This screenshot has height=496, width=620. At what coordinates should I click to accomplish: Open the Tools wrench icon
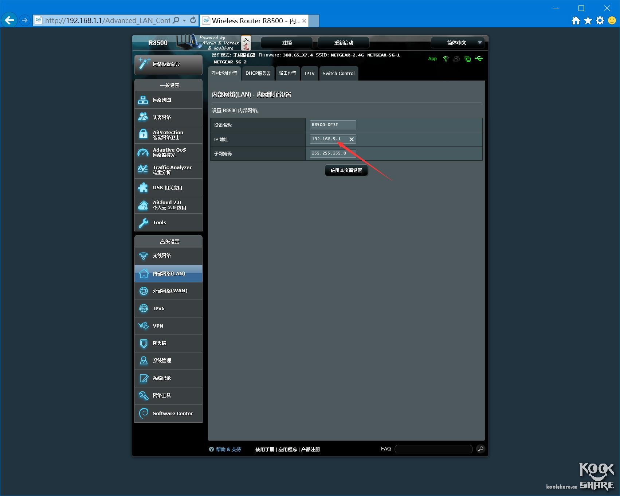[x=143, y=222]
